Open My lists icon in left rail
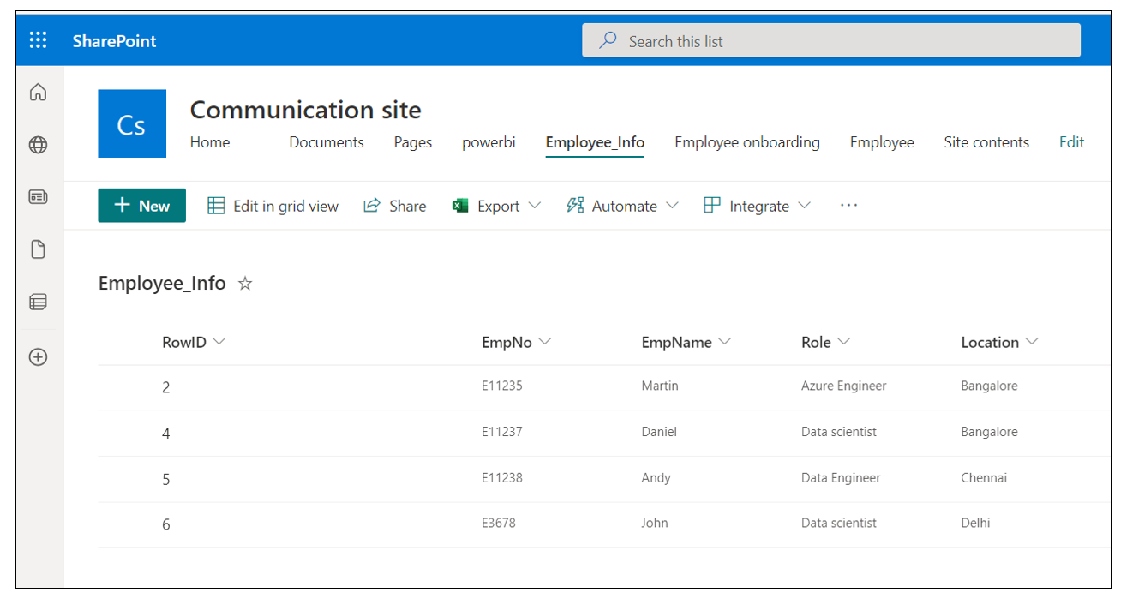 tap(38, 302)
